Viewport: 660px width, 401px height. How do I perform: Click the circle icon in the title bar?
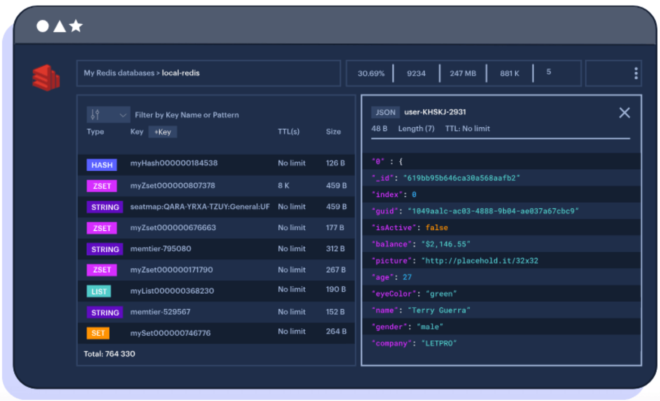pyautogui.click(x=42, y=27)
